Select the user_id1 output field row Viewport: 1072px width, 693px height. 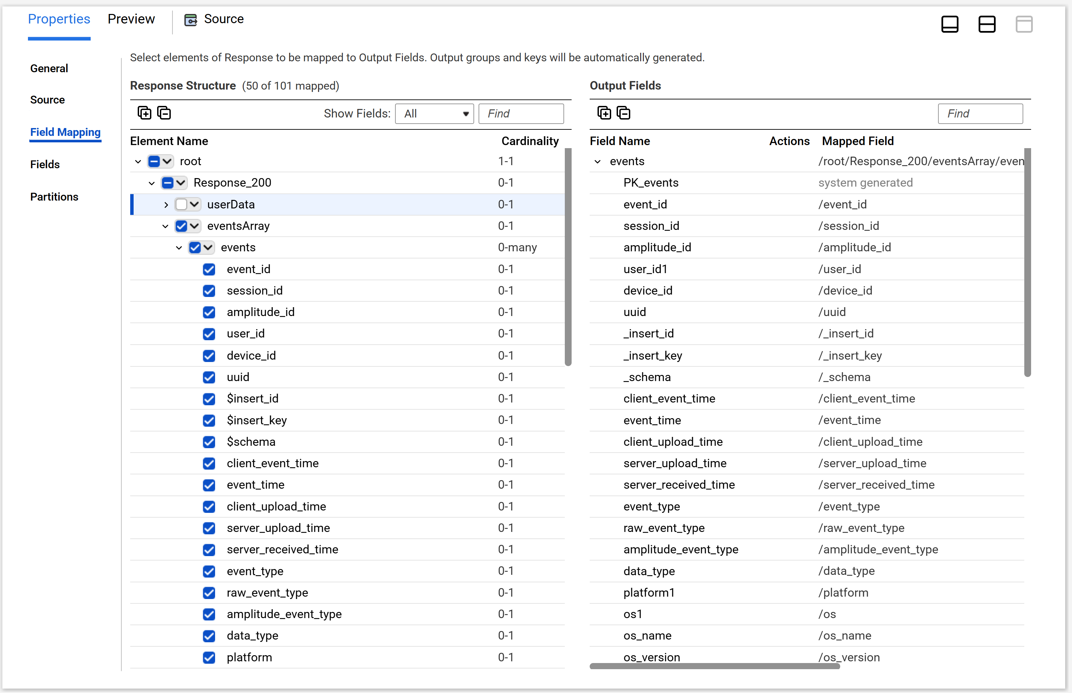(807, 269)
